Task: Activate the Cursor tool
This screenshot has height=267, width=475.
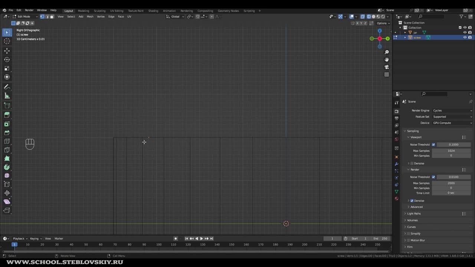Action: 7,41
